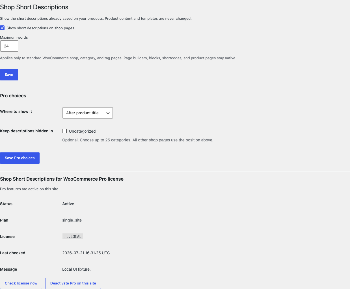Click the Show short descriptions checkbox label text
The width and height of the screenshot is (350, 289).
click(40, 28)
